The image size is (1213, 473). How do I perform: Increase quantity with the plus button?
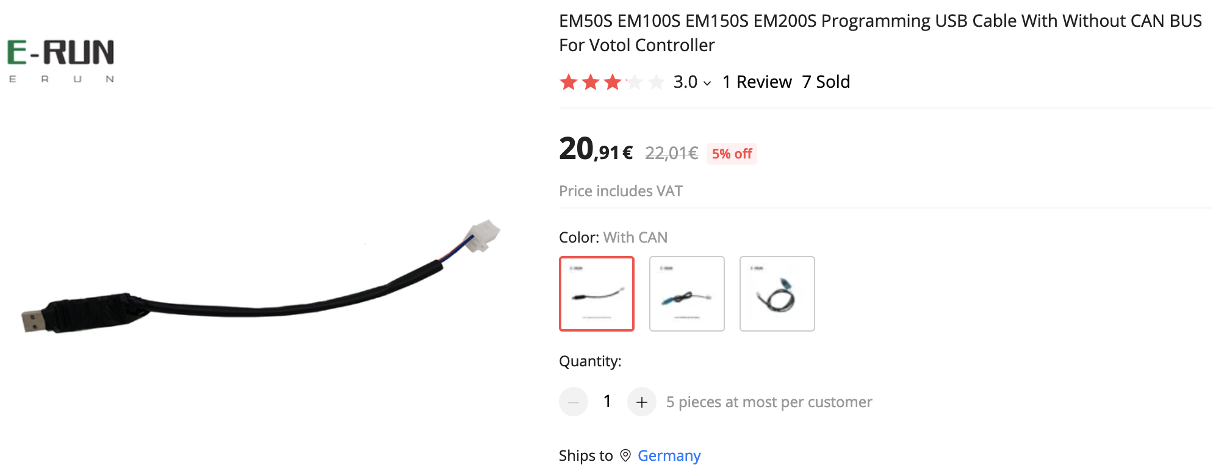pyautogui.click(x=641, y=402)
